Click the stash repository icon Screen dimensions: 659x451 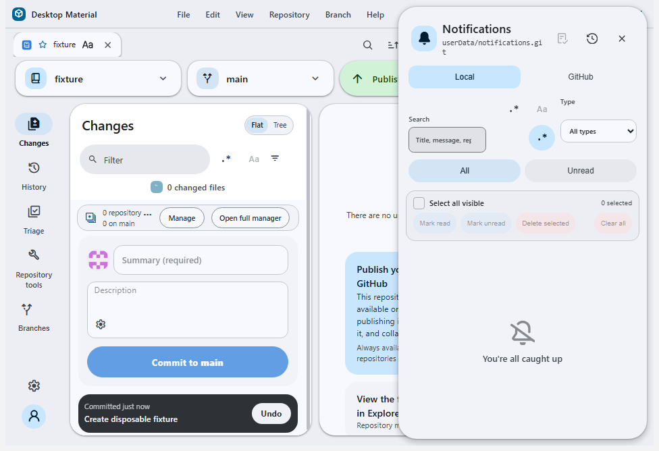click(90, 217)
